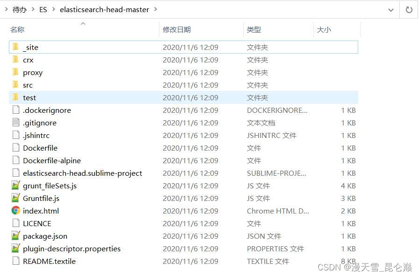
Task: Sort files by 名称 column header
Action: [17, 29]
